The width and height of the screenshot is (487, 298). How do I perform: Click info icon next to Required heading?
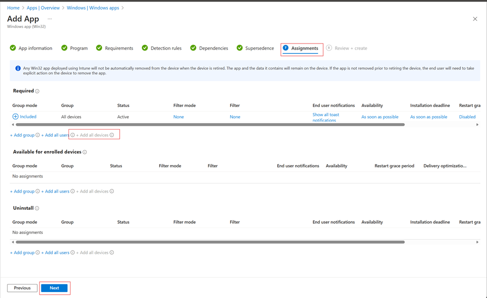(37, 91)
